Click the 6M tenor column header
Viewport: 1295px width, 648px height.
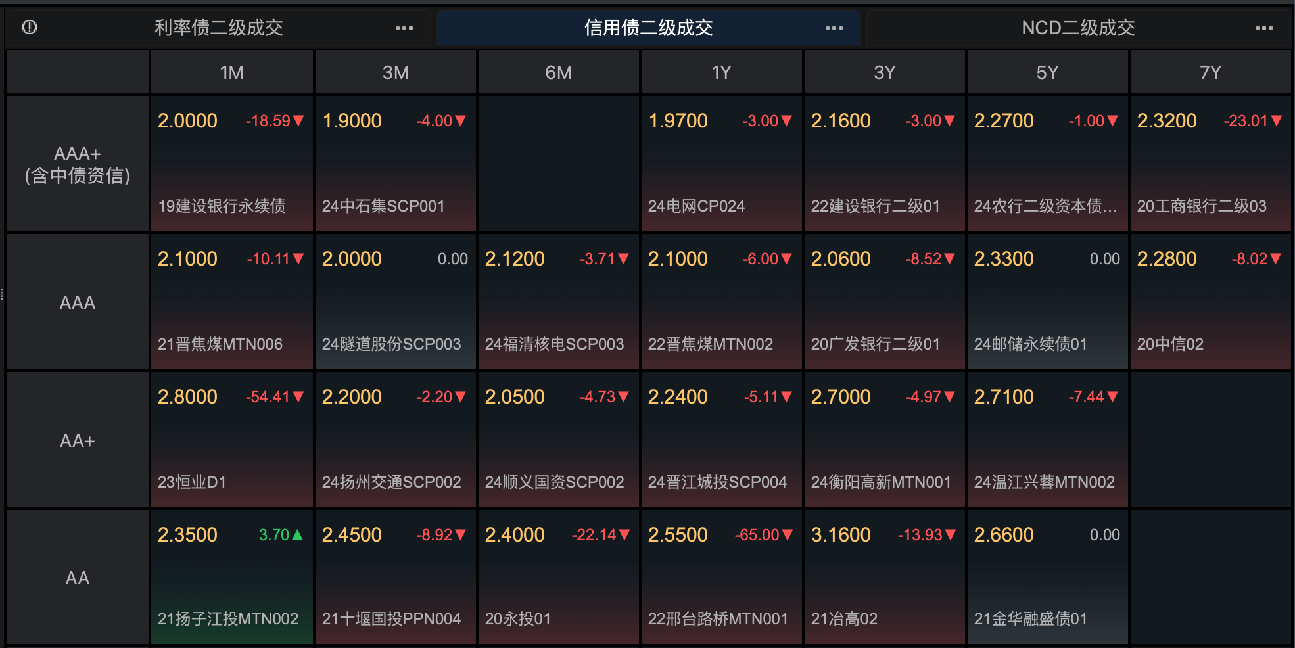559,72
